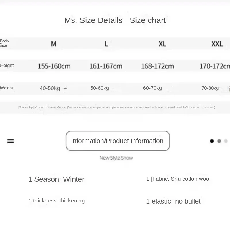This screenshot has height=230, width=230.
Task: Click the Warm Tip try-on report note
Action: pyautogui.click(x=117, y=107)
